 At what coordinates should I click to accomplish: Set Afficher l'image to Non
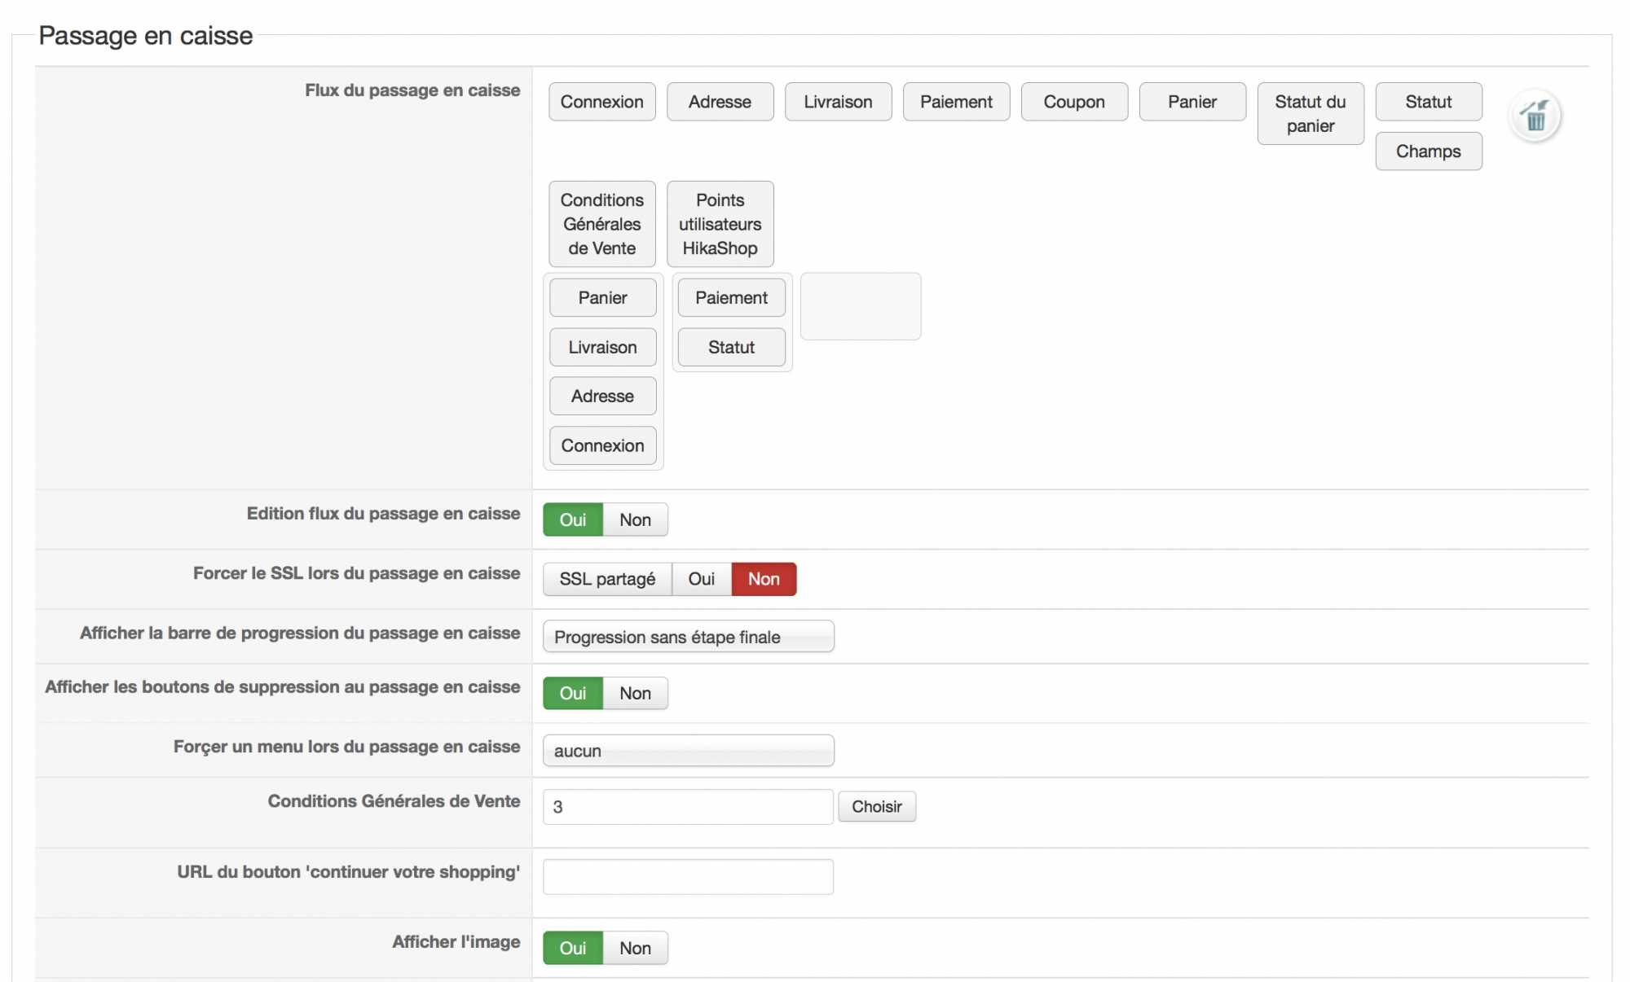point(635,948)
